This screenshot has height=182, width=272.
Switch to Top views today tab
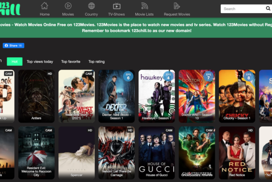(40, 62)
